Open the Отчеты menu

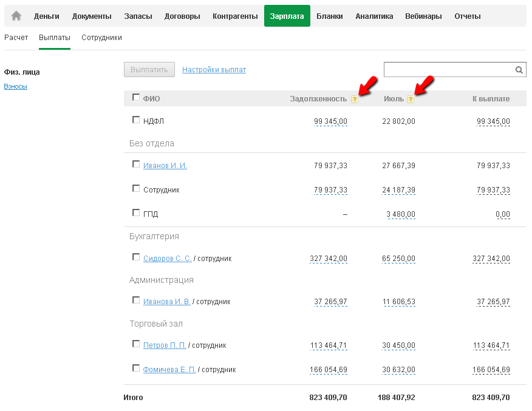pyautogui.click(x=468, y=16)
